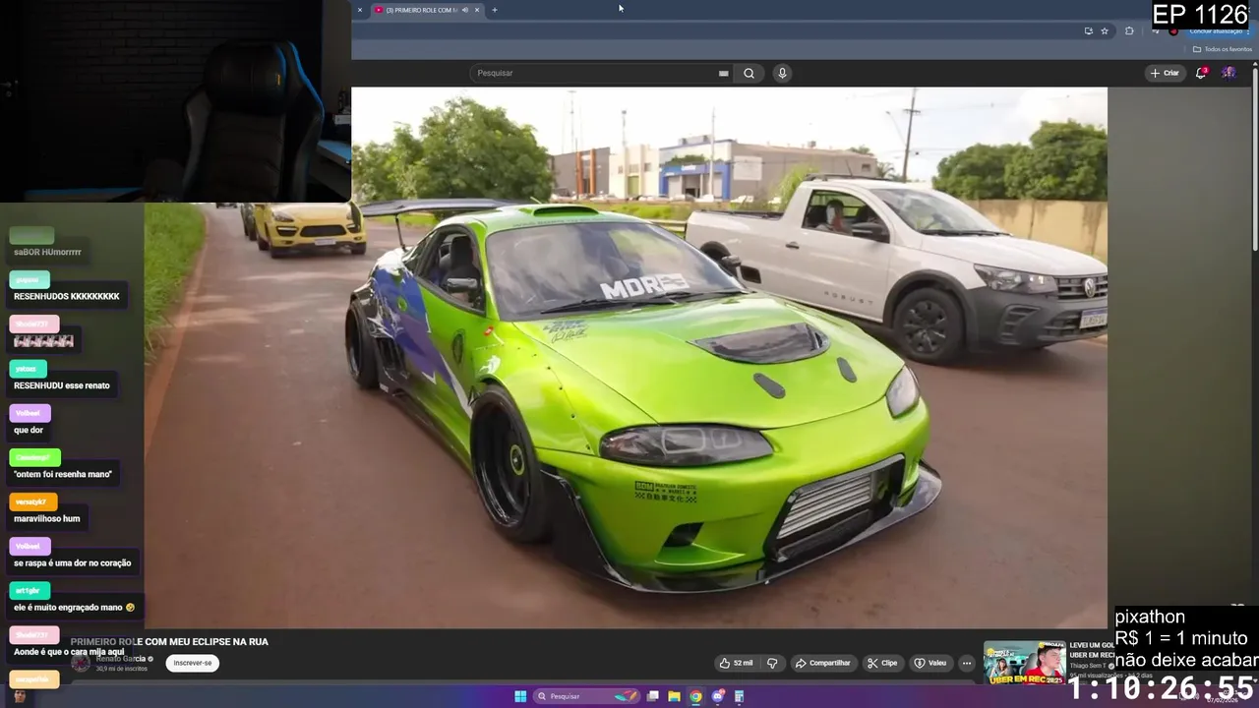This screenshot has width=1259, height=708.
Task: Click chat message 'se raspa é uma dor no coração'
Action: click(x=72, y=563)
